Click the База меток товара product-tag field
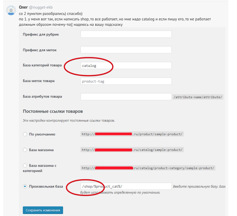 tap(126, 81)
